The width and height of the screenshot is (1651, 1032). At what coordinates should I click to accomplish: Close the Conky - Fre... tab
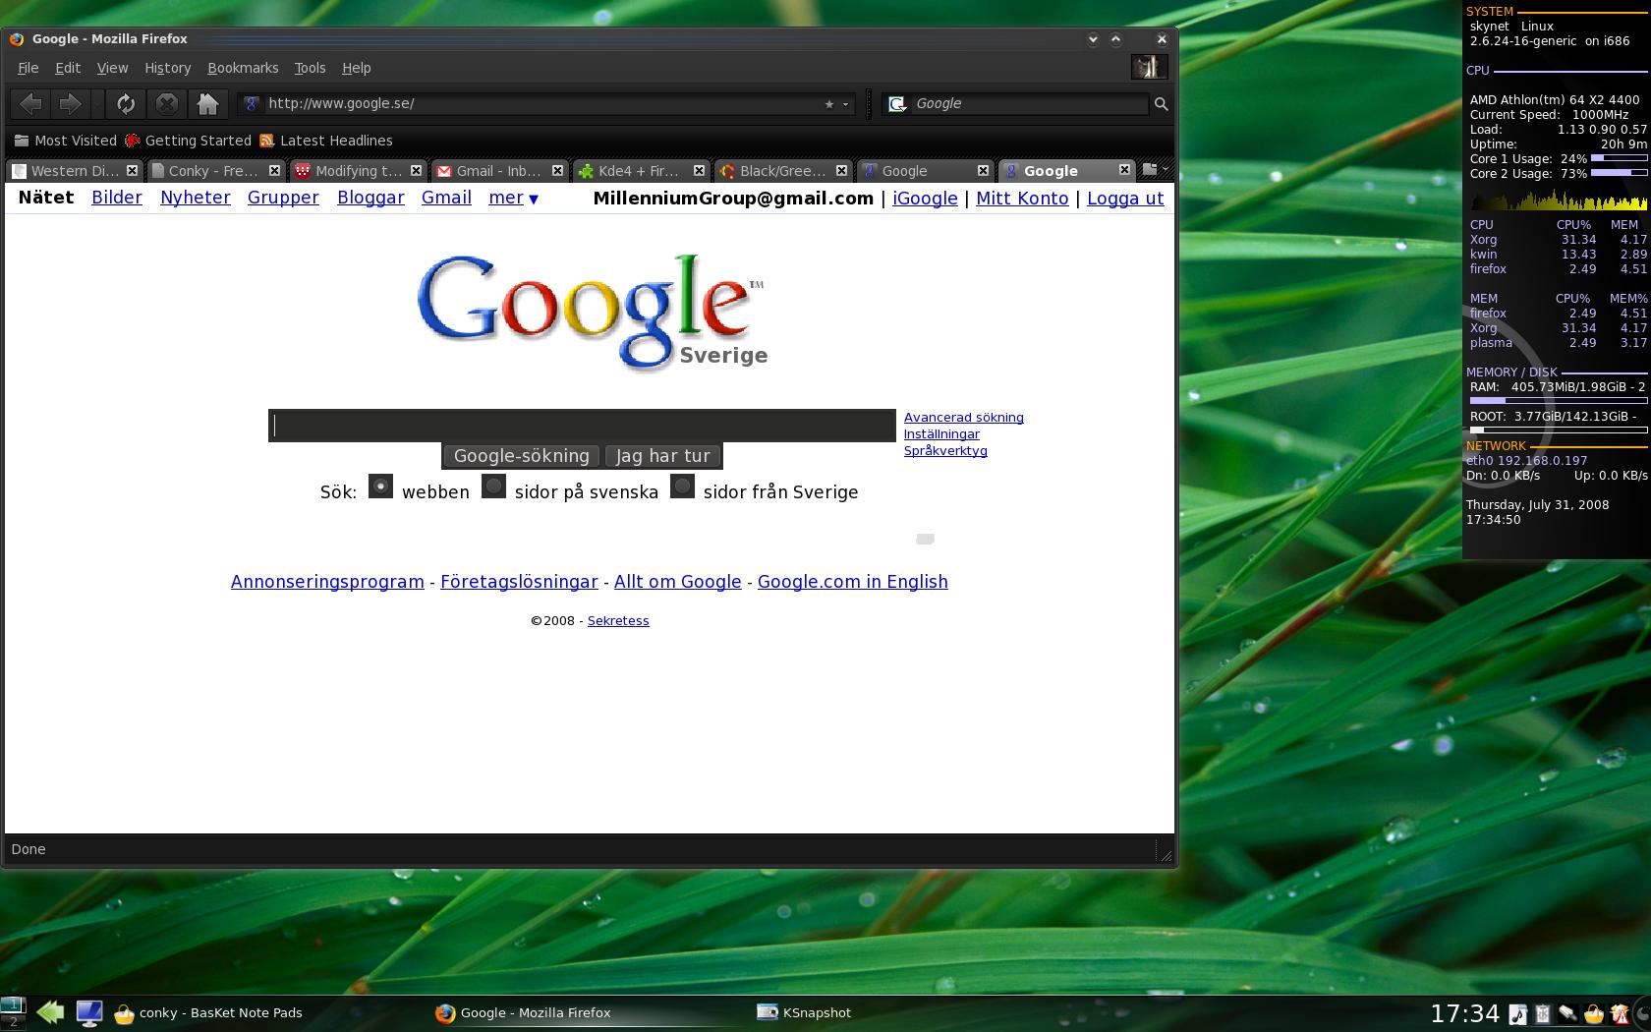(x=274, y=170)
